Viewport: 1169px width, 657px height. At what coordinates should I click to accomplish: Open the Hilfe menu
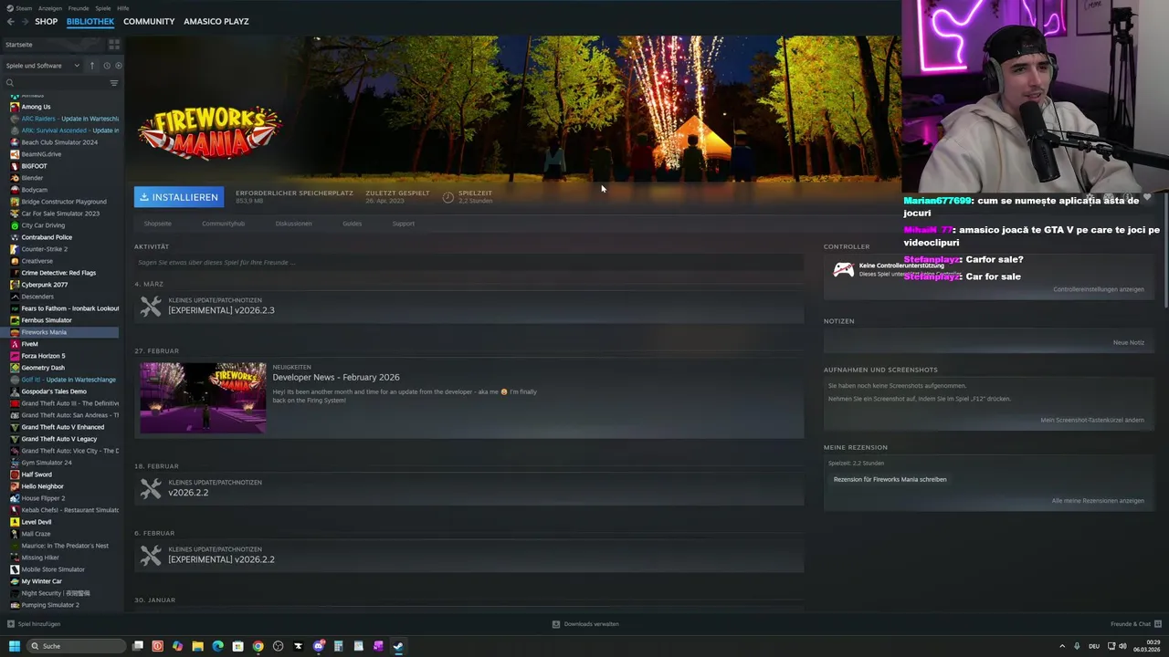tap(123, 8)
